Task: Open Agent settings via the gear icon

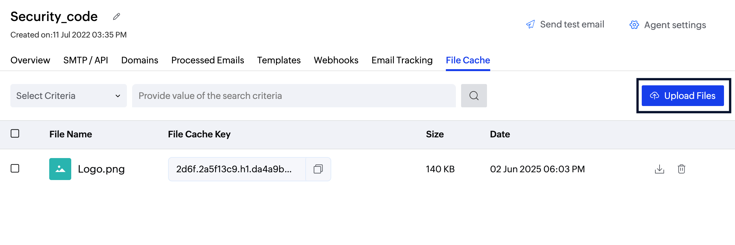Action: tap(634, 25)
